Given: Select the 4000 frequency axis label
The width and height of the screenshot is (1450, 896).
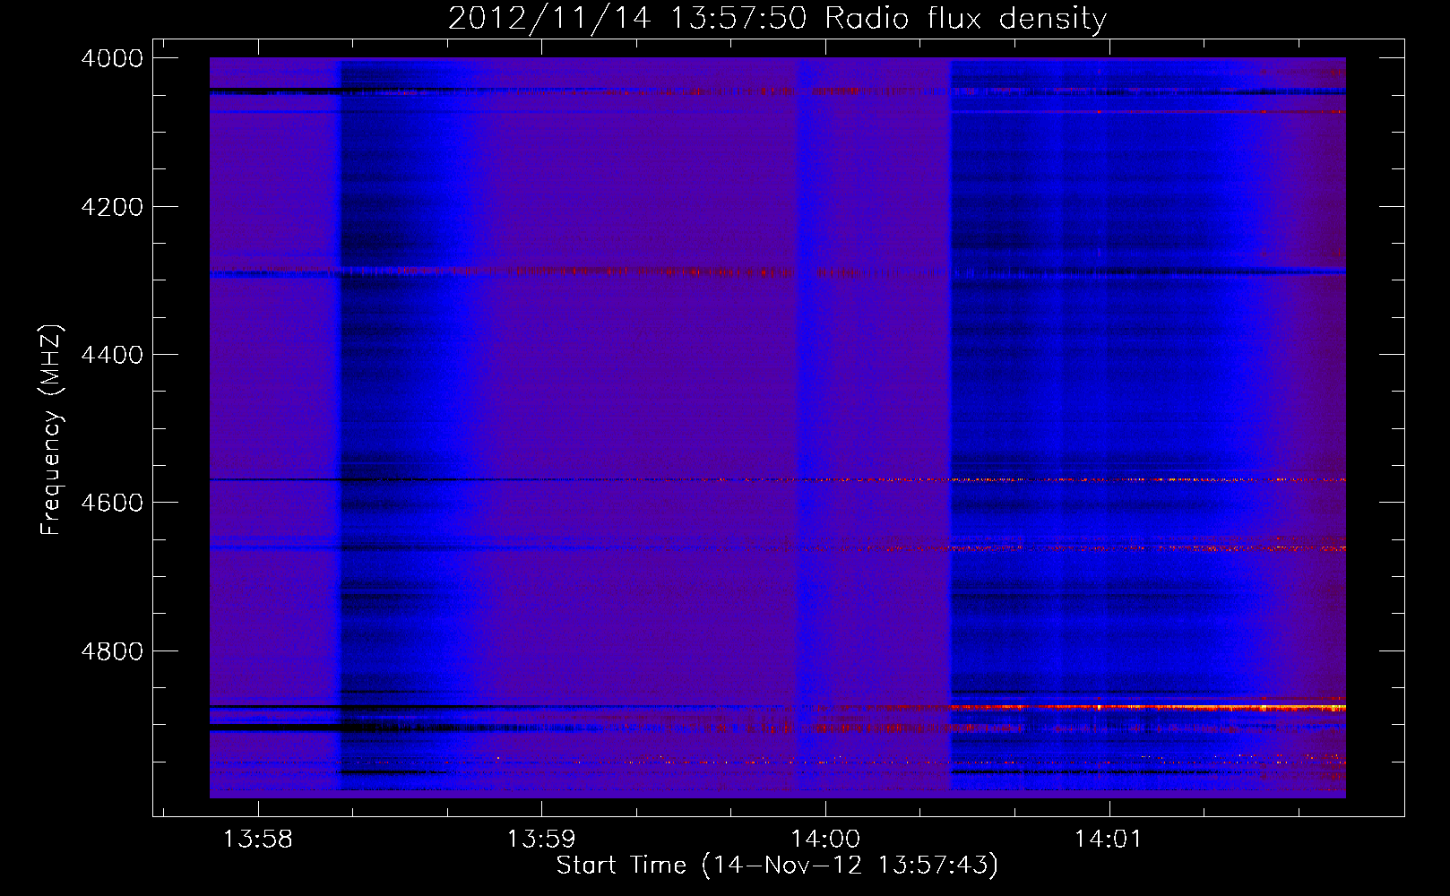Looking at the screenshot, I should (x=112, y=58).
